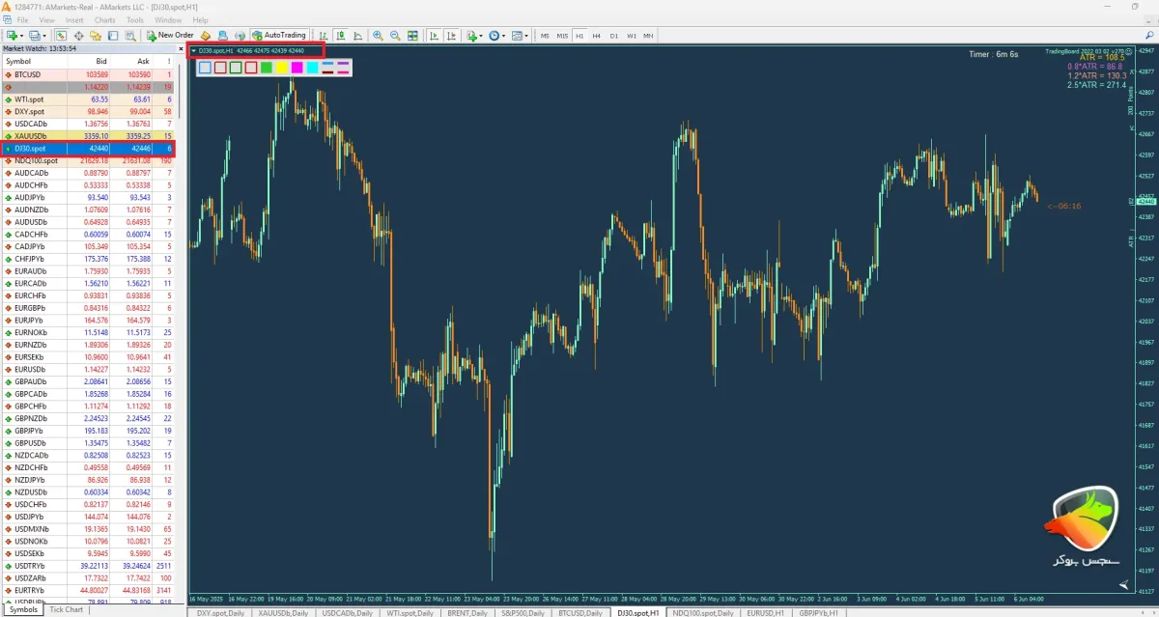Pick the magenta color swatch
The width and height of the screenshot is (1159, 617).
(x=297, y=68)
